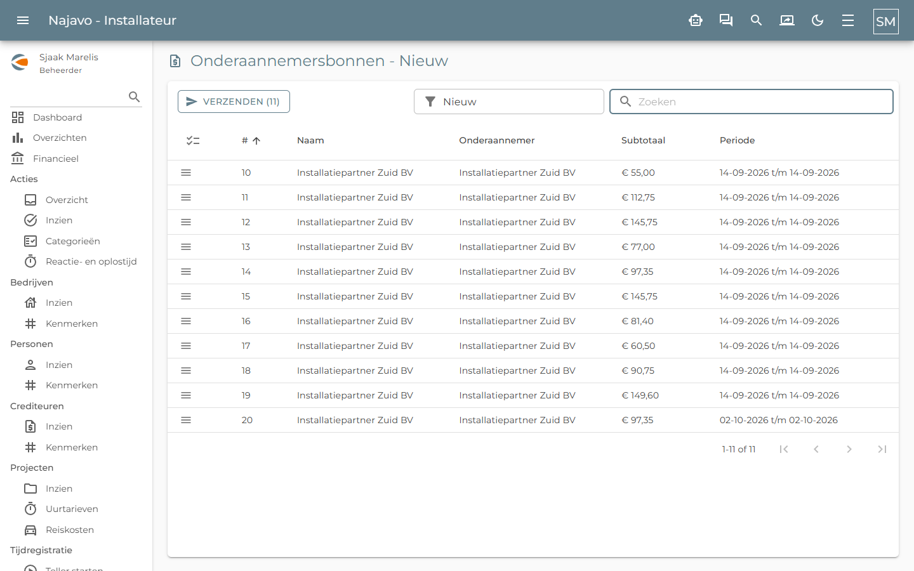The width and height of the screenshot is (914, 571).
Task: Sort by # column
Action: point(251,140)
